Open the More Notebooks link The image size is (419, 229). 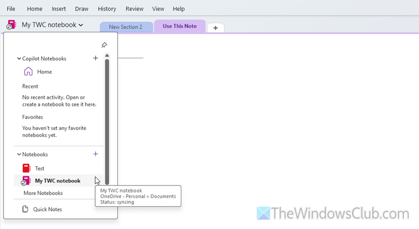[x=43, y=193]
